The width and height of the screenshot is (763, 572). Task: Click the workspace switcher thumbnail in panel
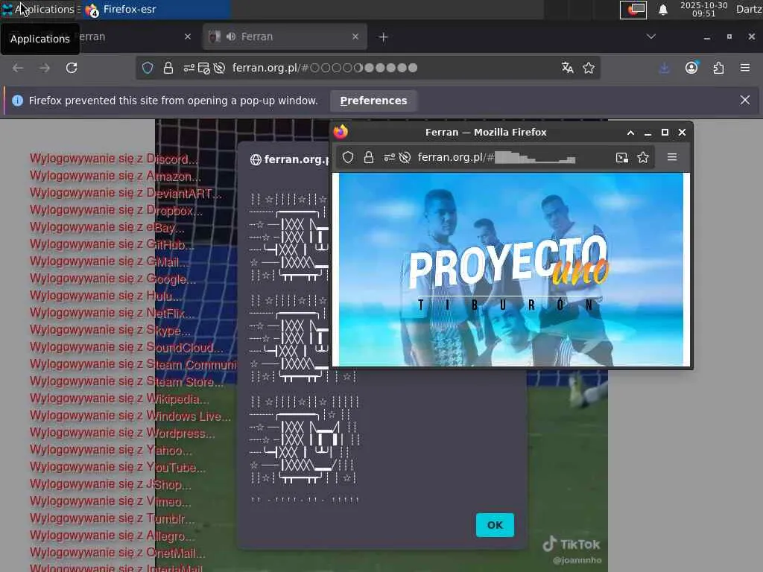click(x=633, y=10)
